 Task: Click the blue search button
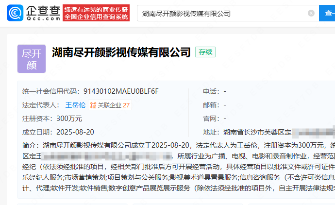click(327, 13)
